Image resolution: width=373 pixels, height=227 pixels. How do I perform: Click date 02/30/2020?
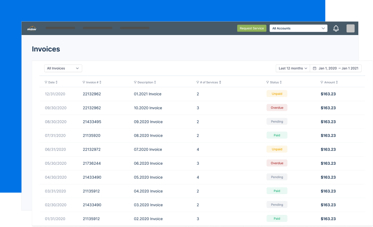point(56,205)
